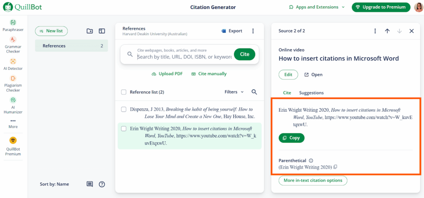The image size is (424, 198).
Task: Select the Cite tab
Action: point(287,93)
